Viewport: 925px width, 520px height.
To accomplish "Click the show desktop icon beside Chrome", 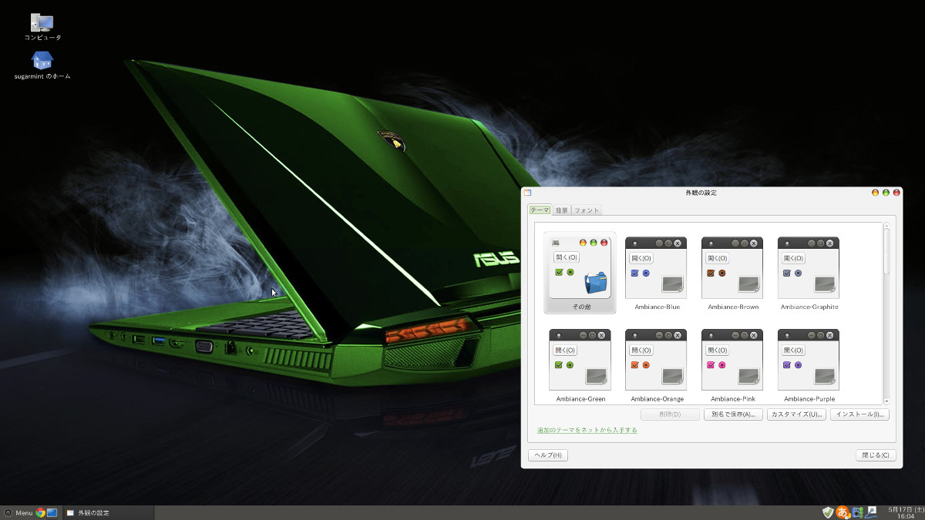I will pyautogui.click(x=52, y=512).
